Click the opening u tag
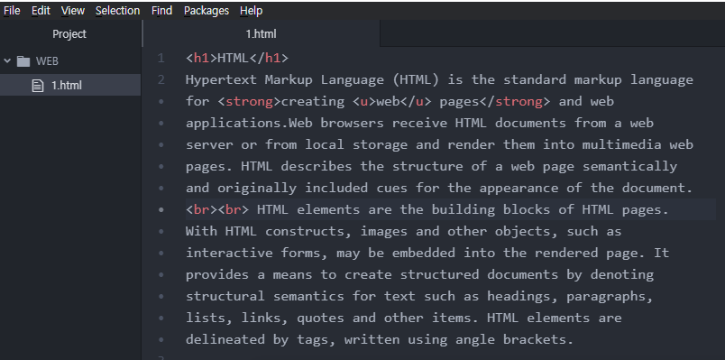Image resolution: width=725 pixels, height=360 pixels. point(364,101)
